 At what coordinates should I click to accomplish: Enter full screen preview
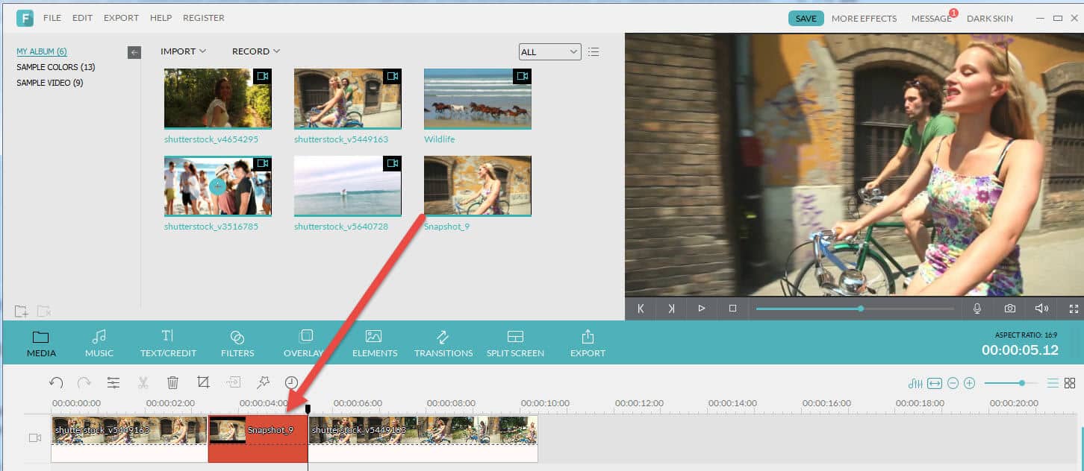[1074, 309]
